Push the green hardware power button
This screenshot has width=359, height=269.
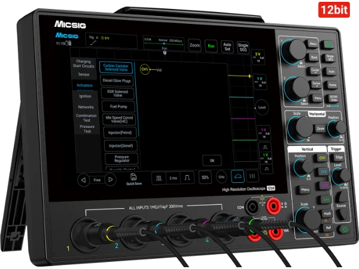click(x=345, y=229)
